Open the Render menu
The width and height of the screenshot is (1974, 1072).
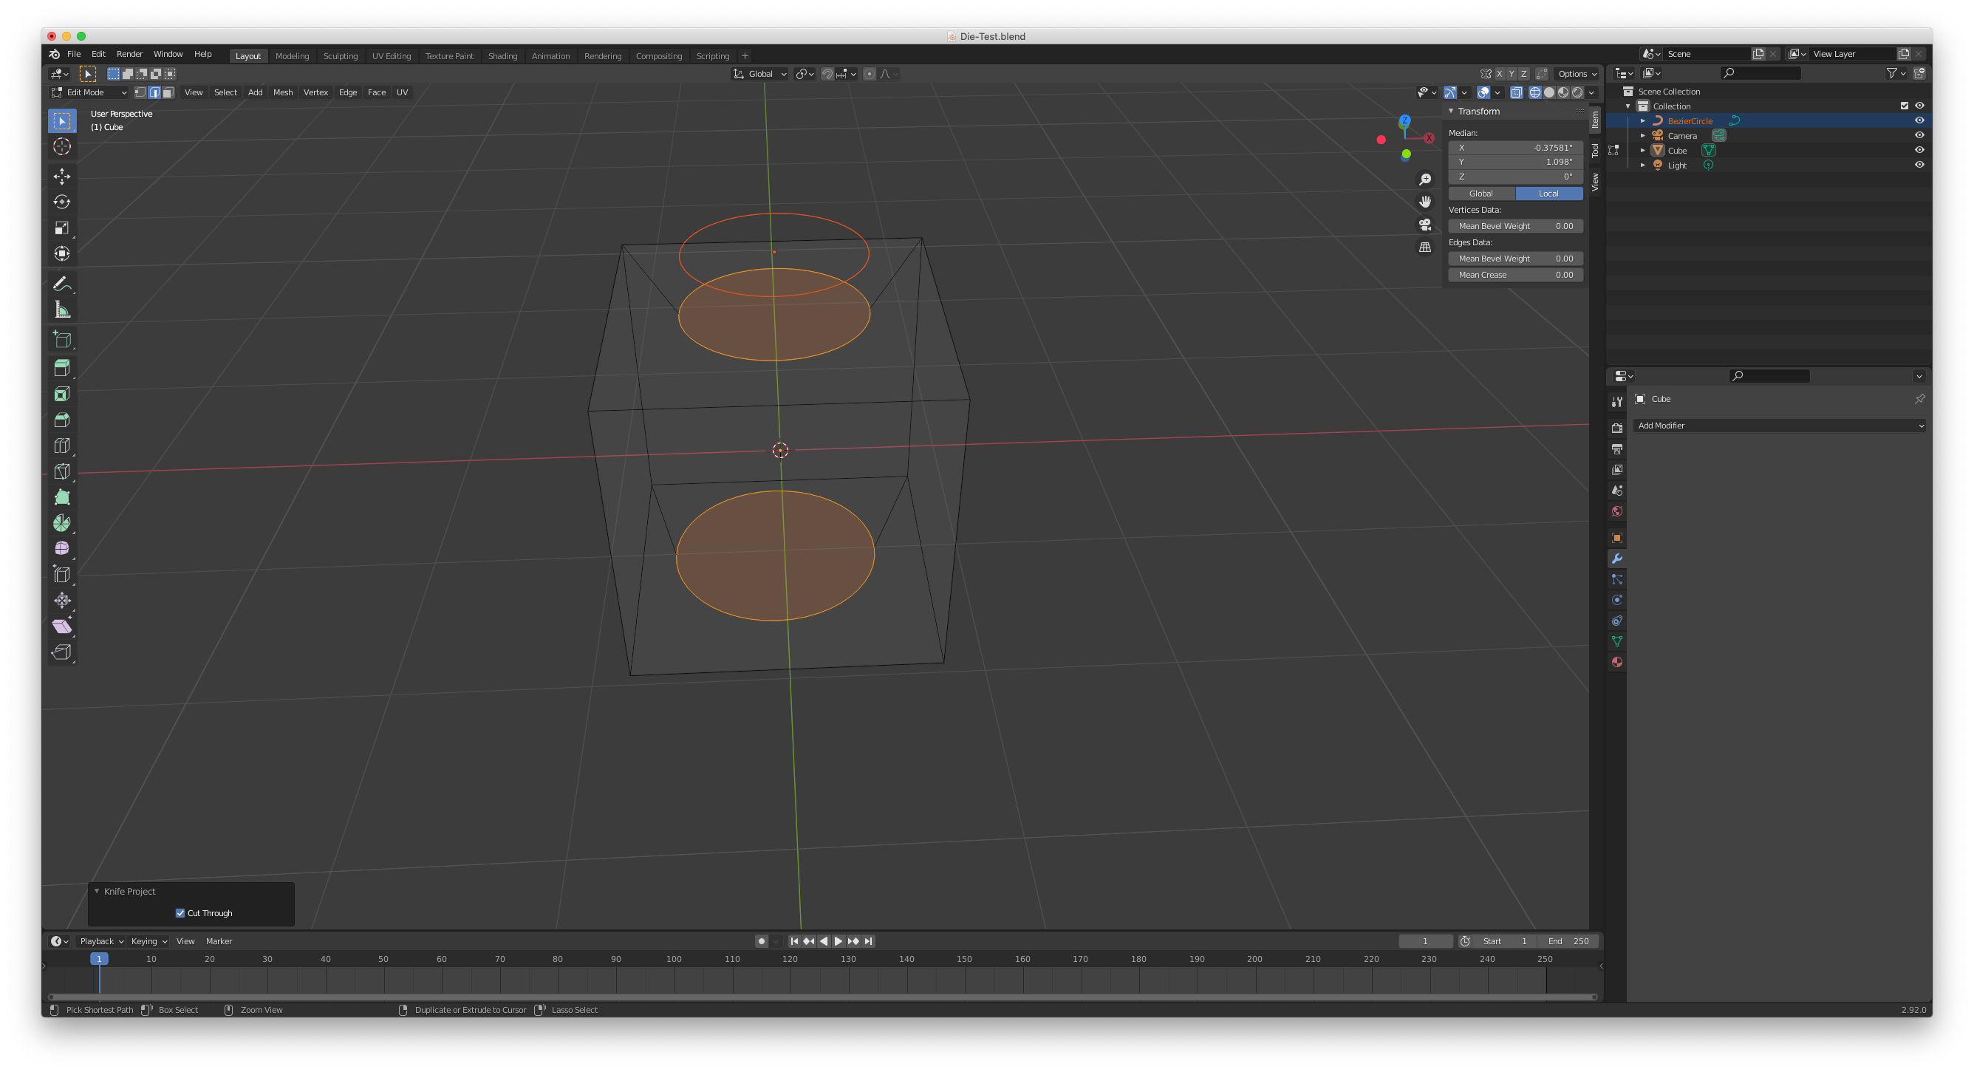tap(129, 55)
